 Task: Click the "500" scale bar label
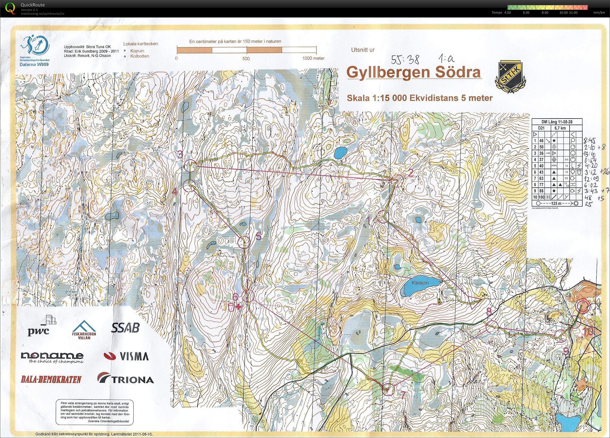tap(246, 58)
